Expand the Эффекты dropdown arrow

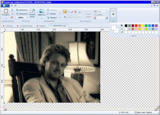[42, 19]
